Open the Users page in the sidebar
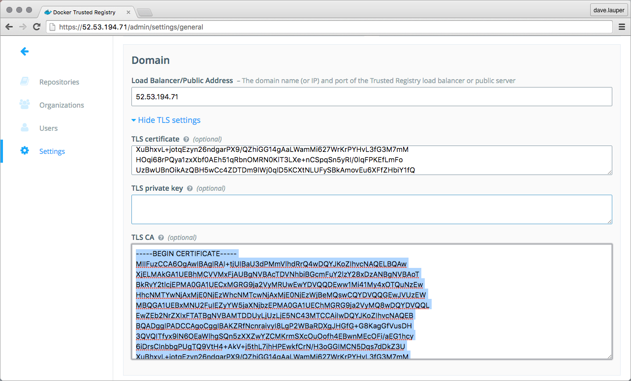Screen dimensions: 631x381 coord(48,128)
